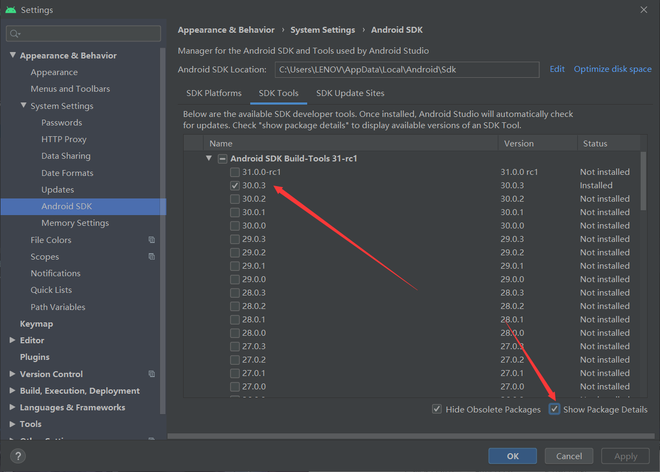Check the 30.0.2 build tools checkbox
Image resolution: width=660 pixels, height=472 pixels.
coord(235,199)
